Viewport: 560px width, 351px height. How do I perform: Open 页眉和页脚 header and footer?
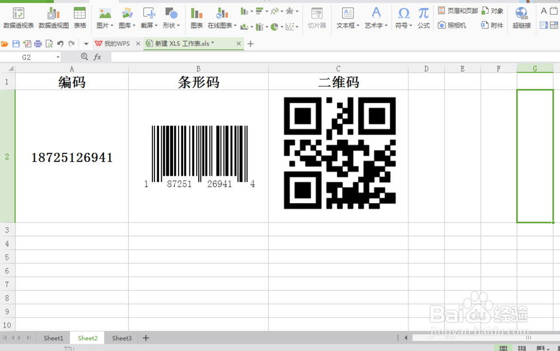[458, 11]
